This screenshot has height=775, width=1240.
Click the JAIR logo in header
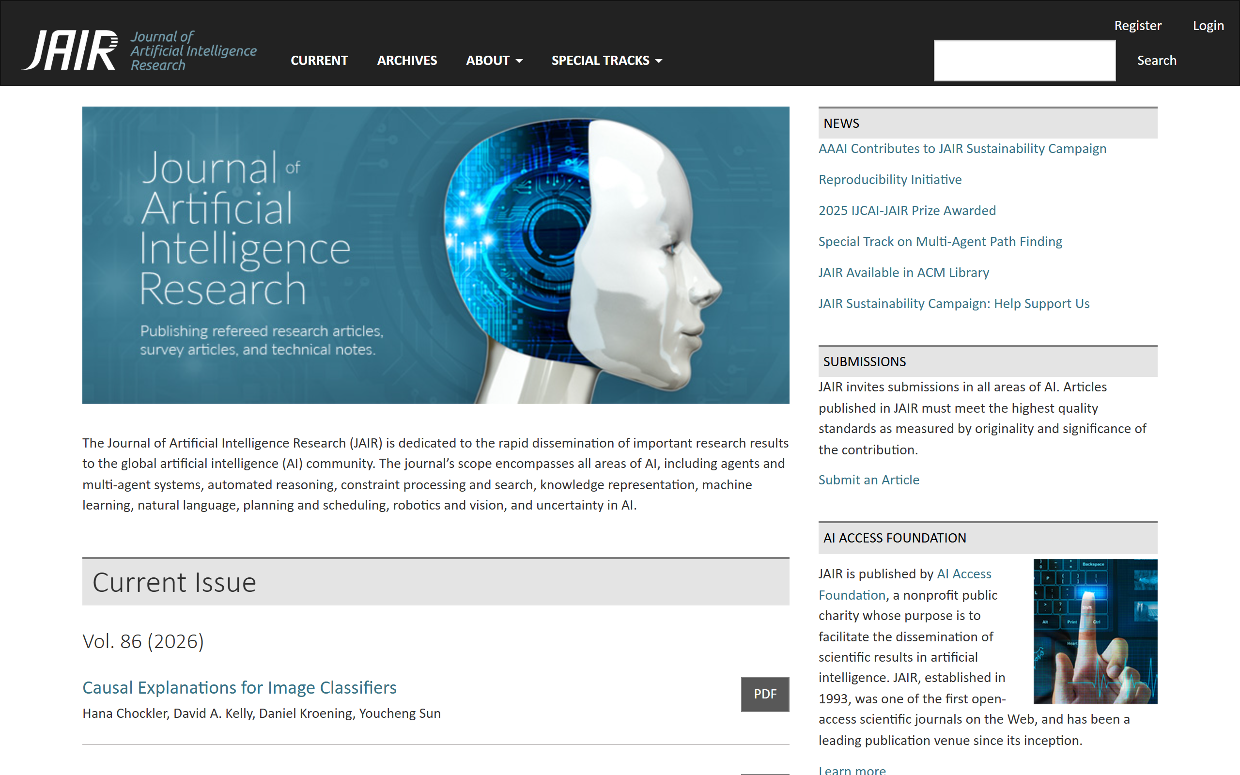point(139,50)
